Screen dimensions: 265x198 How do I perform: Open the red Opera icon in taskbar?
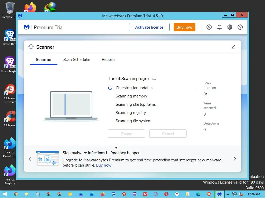coord(166,194)
